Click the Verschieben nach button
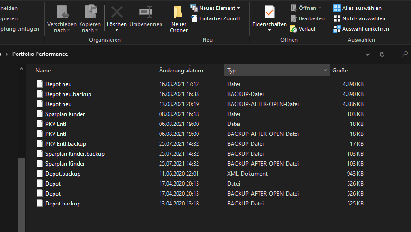Screen dimensions: 411x232 [62, 19]
